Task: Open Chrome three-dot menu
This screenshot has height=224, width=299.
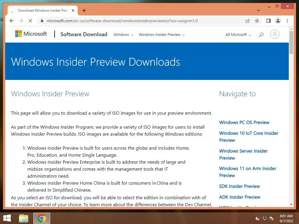Action: tap(287, 21)
